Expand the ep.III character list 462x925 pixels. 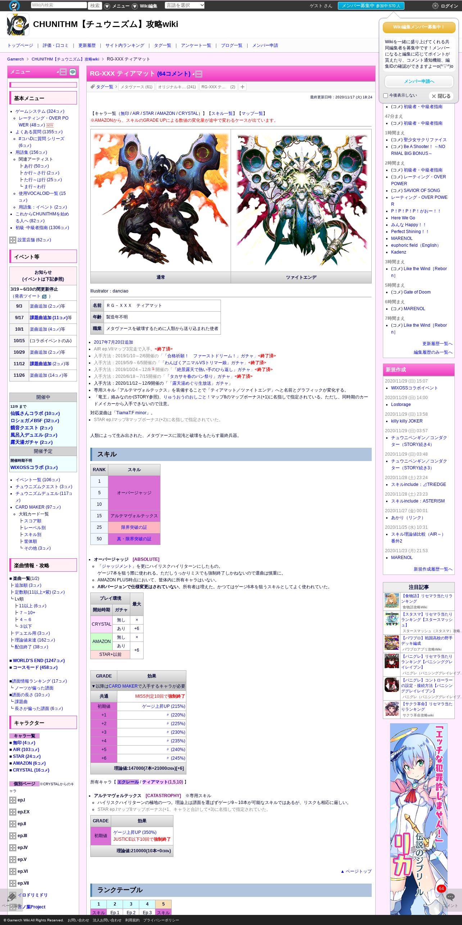coord(13,836)
